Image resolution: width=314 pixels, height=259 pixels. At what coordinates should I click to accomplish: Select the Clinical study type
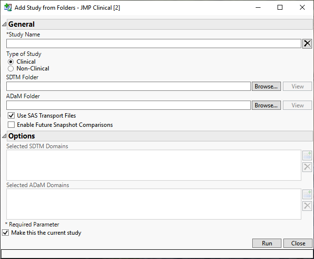(11, 62)
